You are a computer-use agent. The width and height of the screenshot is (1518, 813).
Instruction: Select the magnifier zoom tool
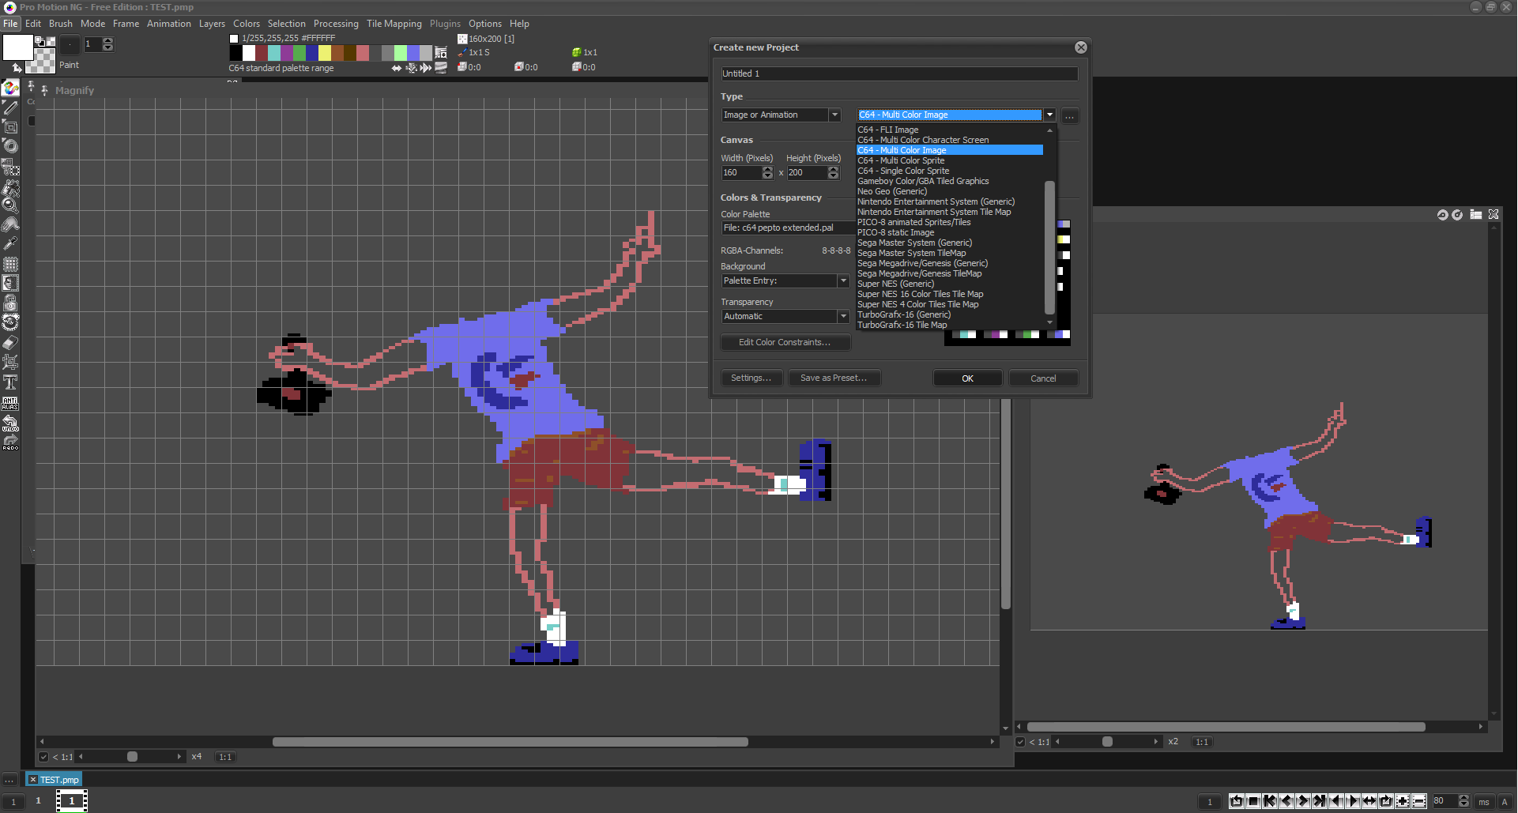(x=10, y=205)
